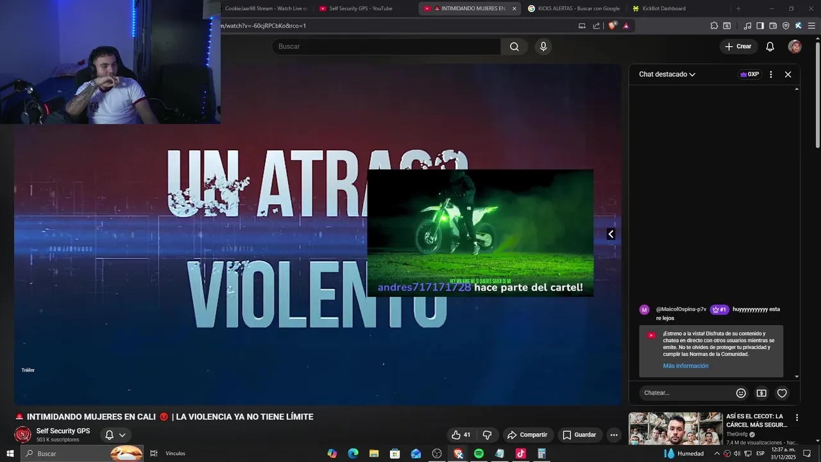Viewport: 821px width, 462px height.
Task: Click the Compartir share button
Action: (527, 434)
